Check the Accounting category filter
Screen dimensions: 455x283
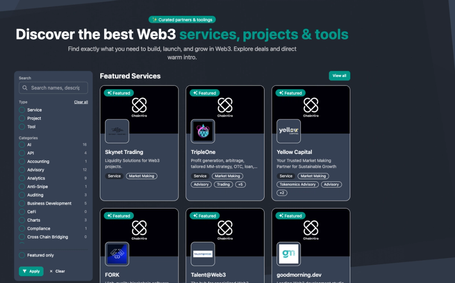tap(22, 162)
